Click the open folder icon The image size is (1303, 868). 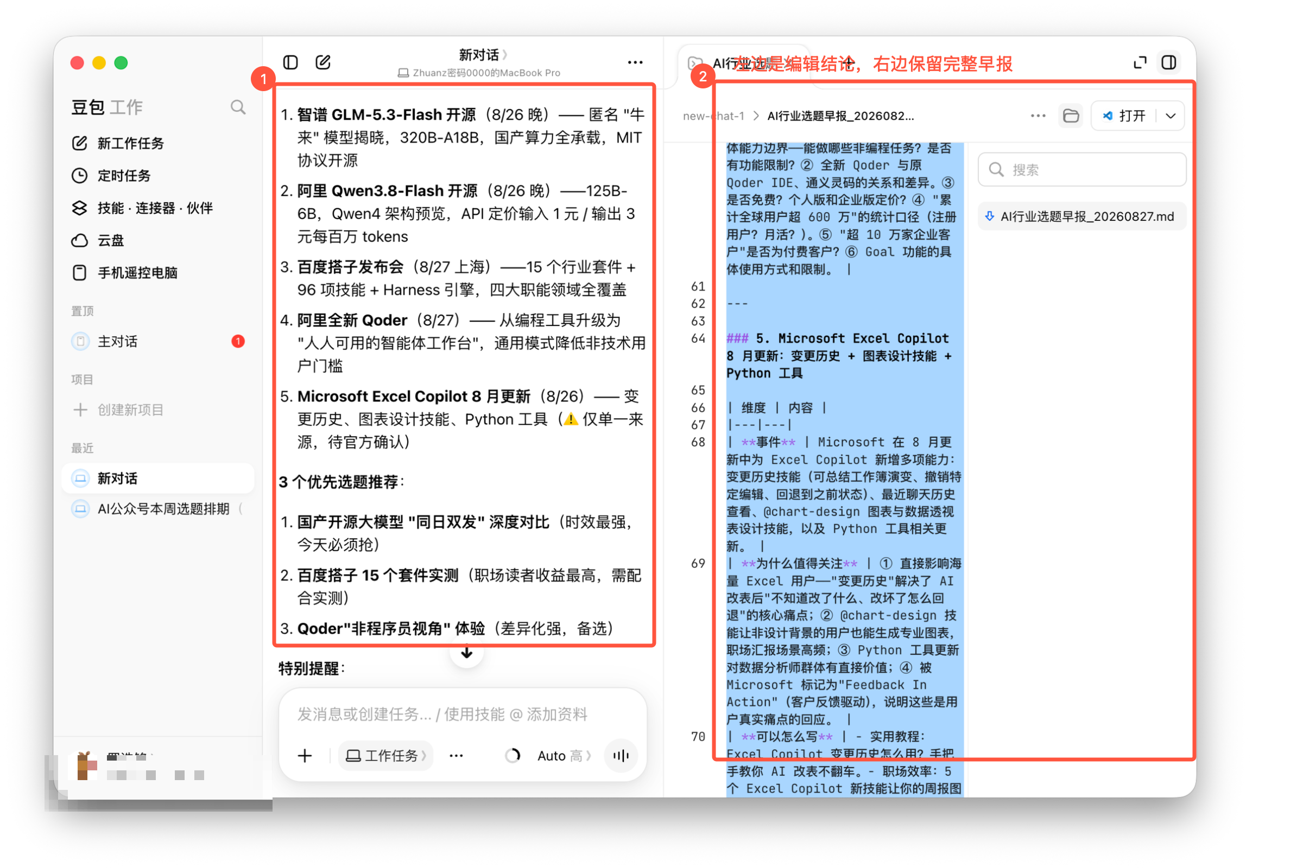pyautogui.click(x=1071, y=116)
